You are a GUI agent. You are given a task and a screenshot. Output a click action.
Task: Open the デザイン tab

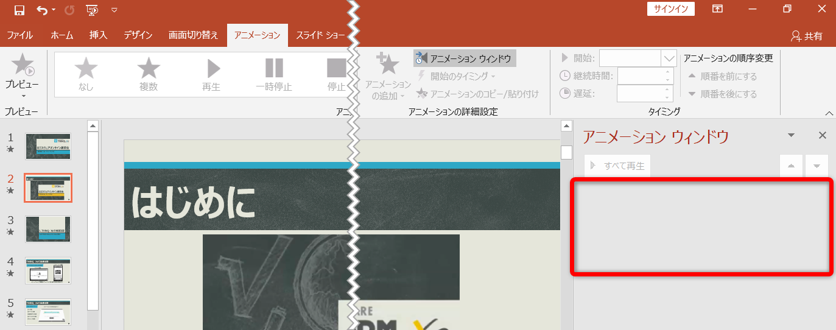138,35
